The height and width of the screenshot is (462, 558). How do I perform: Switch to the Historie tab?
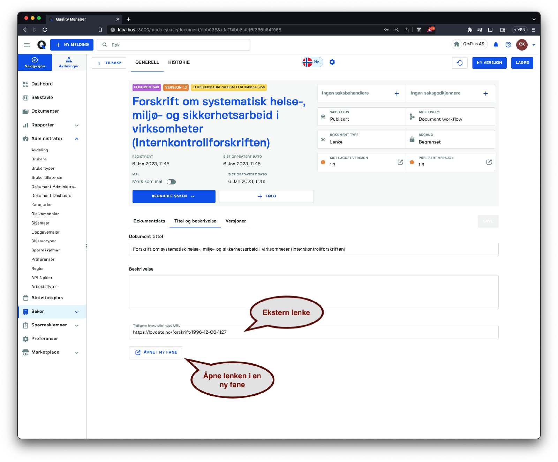179,62
